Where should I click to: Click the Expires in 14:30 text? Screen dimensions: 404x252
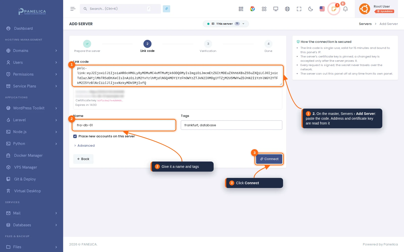coord(86,105)
